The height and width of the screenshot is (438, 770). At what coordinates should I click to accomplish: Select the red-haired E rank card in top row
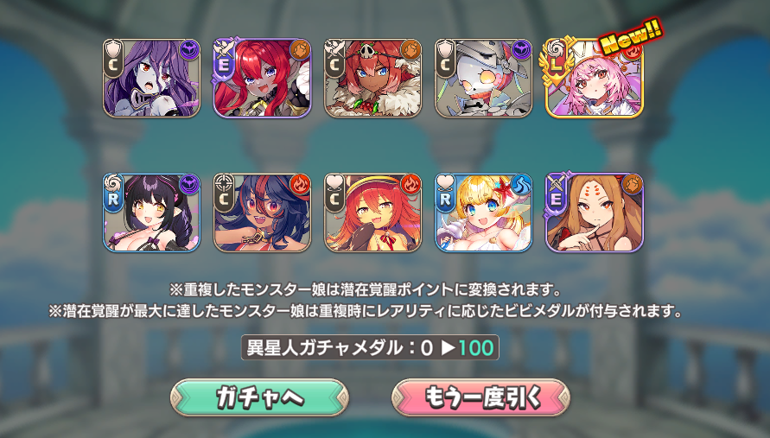pos(262,78)
